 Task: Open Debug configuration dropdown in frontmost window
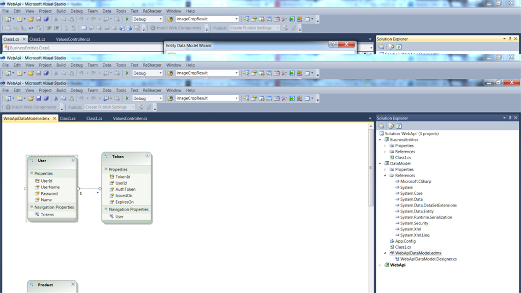pos(160,98)
